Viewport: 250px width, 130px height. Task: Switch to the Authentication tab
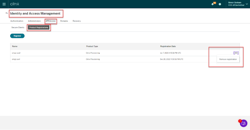pos(17,21)
